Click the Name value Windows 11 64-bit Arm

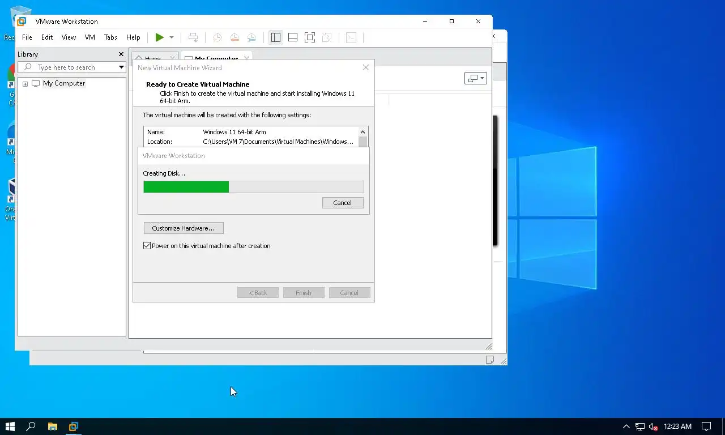(234, 132)
